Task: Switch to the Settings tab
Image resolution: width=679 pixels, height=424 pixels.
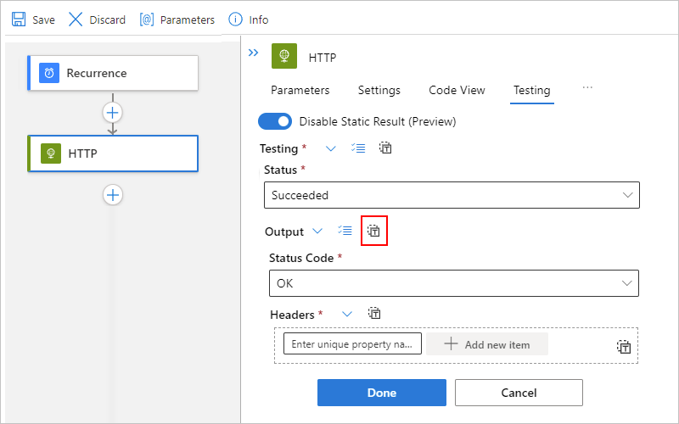Action: coord(379,91)
